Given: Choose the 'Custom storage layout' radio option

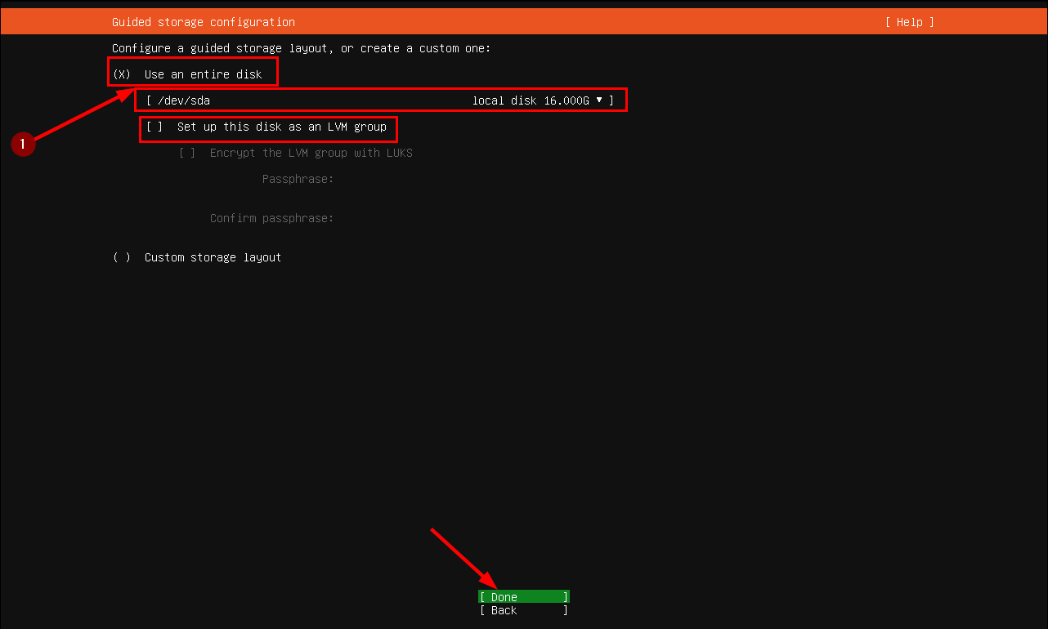Looking at the screenshot, I should pyautogui.click(x=122, y=257).
